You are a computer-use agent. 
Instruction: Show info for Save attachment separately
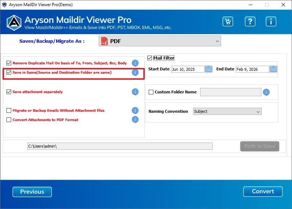(135, 92)
